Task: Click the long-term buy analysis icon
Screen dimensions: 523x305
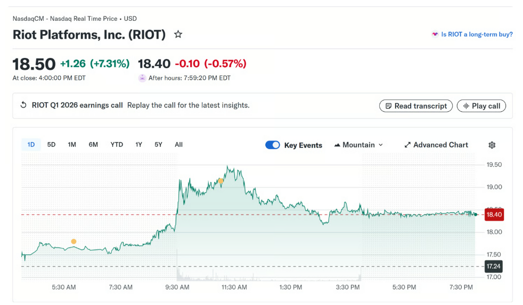Action: tap(435, 35)
